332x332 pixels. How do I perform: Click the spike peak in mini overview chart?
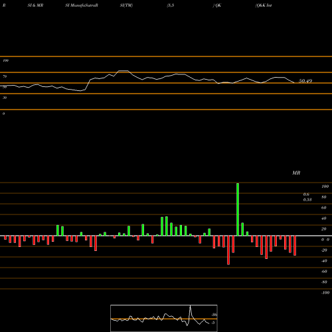click(x=190, y=307)
